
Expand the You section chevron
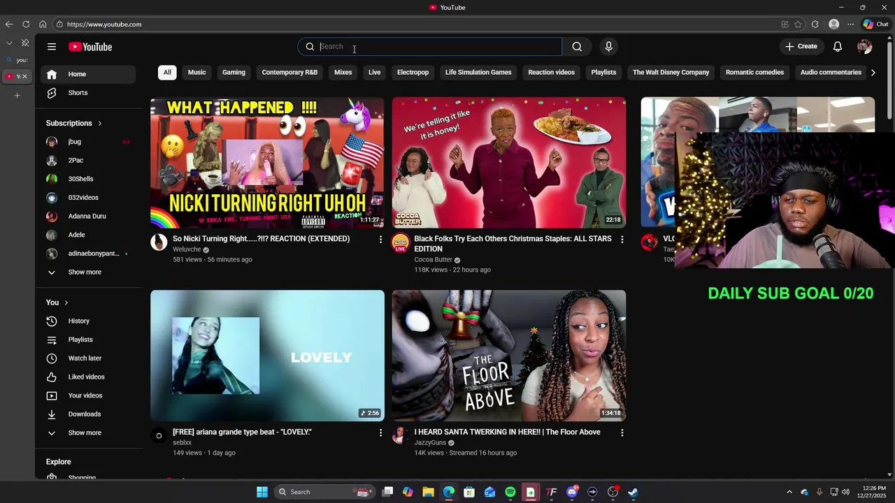tap(66, 302)
